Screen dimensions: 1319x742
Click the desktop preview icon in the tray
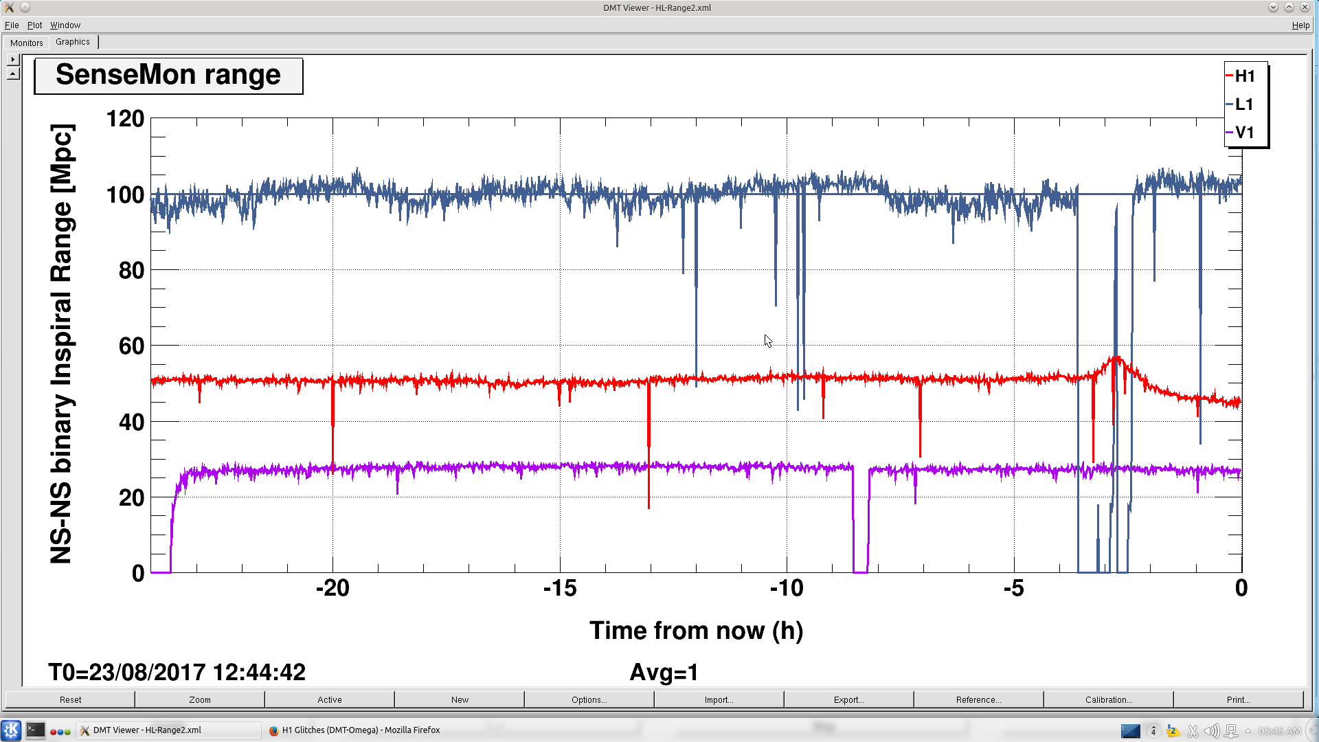point(1130,730)
